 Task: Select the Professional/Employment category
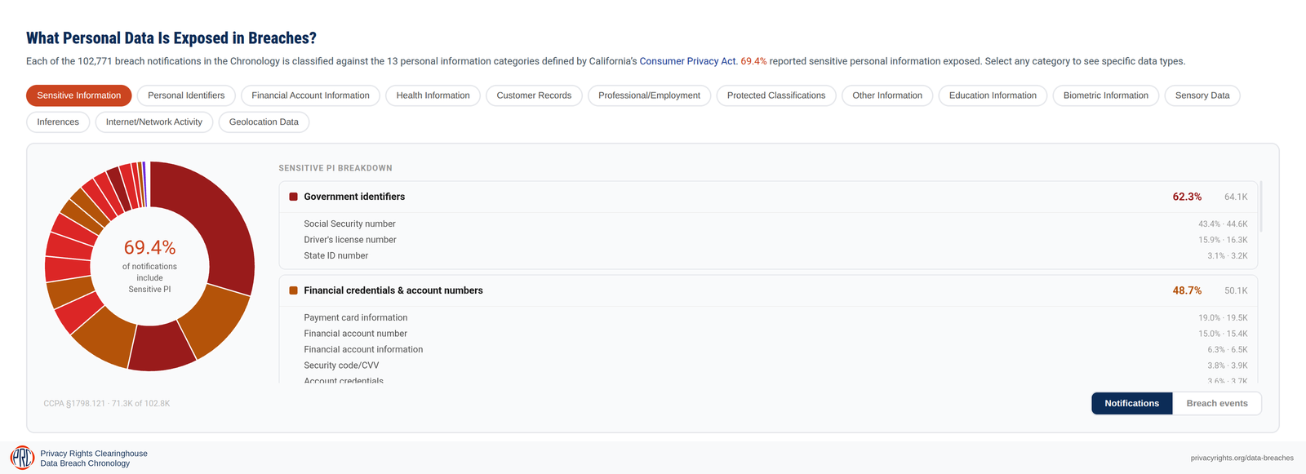[x=649, y=95]
